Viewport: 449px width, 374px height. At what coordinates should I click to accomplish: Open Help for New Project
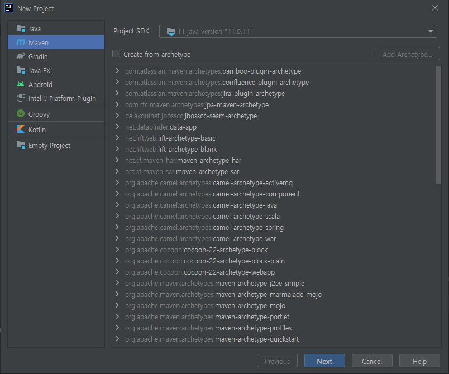(x=419, y=361)
